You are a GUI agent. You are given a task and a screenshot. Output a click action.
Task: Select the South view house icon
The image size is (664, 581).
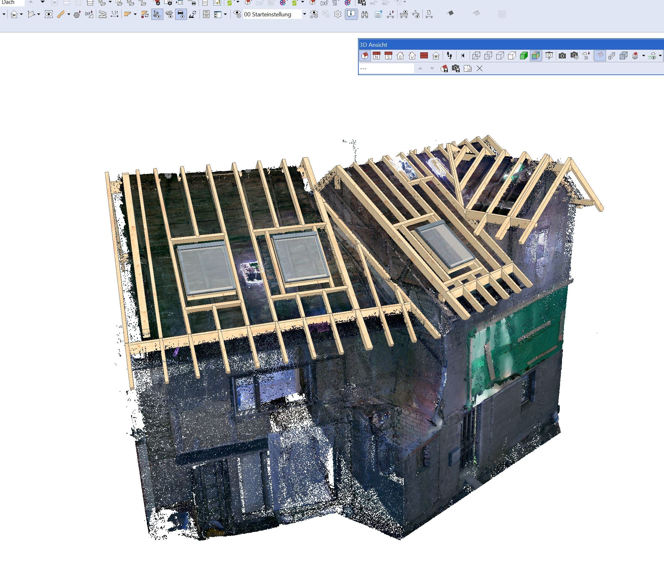(x=388, y=56)
